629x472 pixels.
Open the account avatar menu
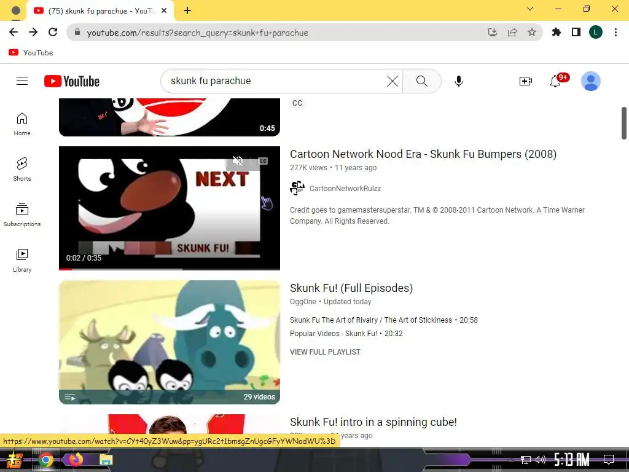(590, 81)
